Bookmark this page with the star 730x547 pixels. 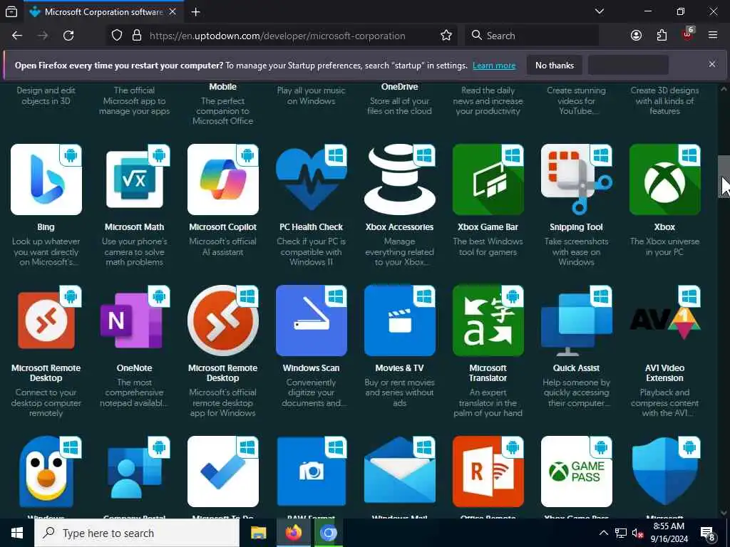coord(446,36)
